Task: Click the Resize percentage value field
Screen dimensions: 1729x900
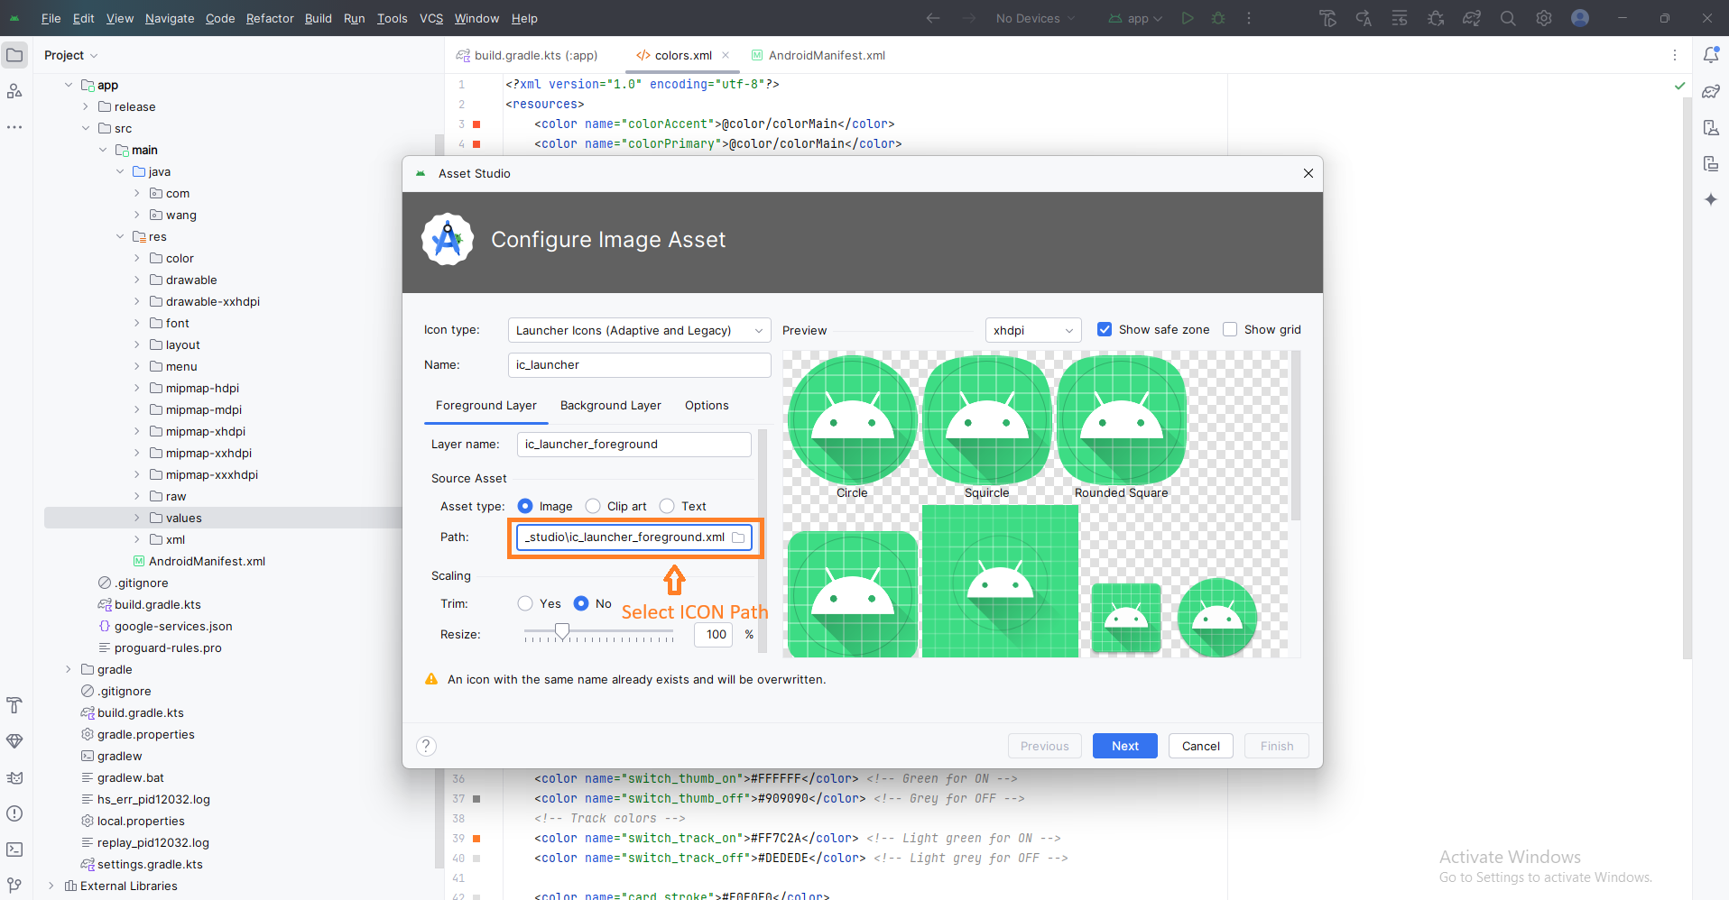Action: (714, 635)
